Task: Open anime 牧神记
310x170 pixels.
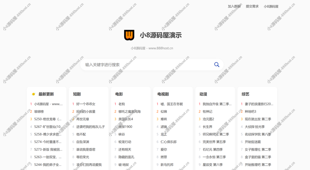Action: point(207,112)
